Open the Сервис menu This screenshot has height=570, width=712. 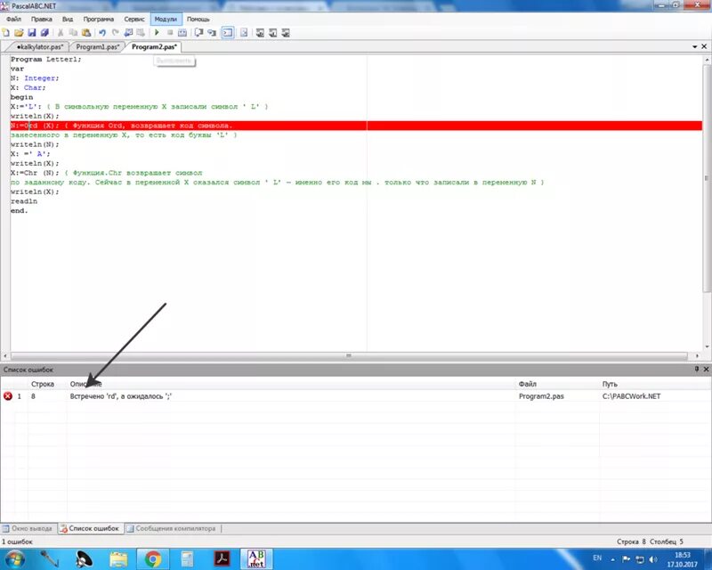134,19
